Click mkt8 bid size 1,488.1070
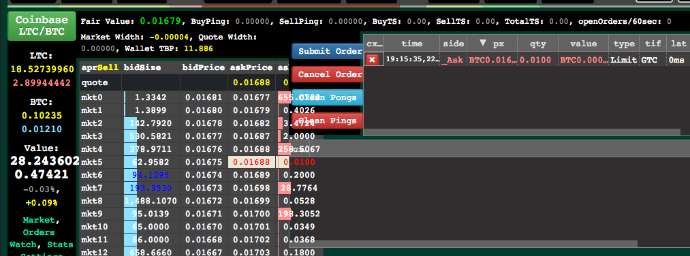This screenshot has height=256, width=690. tap(151, 201)
